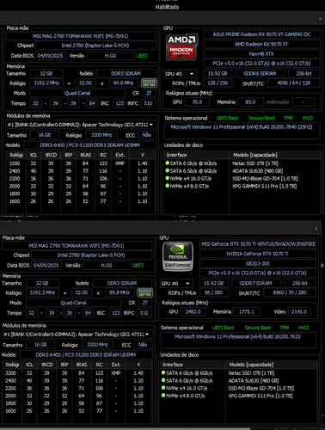Click shader count 4096 / 64 / 128

coord(294,83)
